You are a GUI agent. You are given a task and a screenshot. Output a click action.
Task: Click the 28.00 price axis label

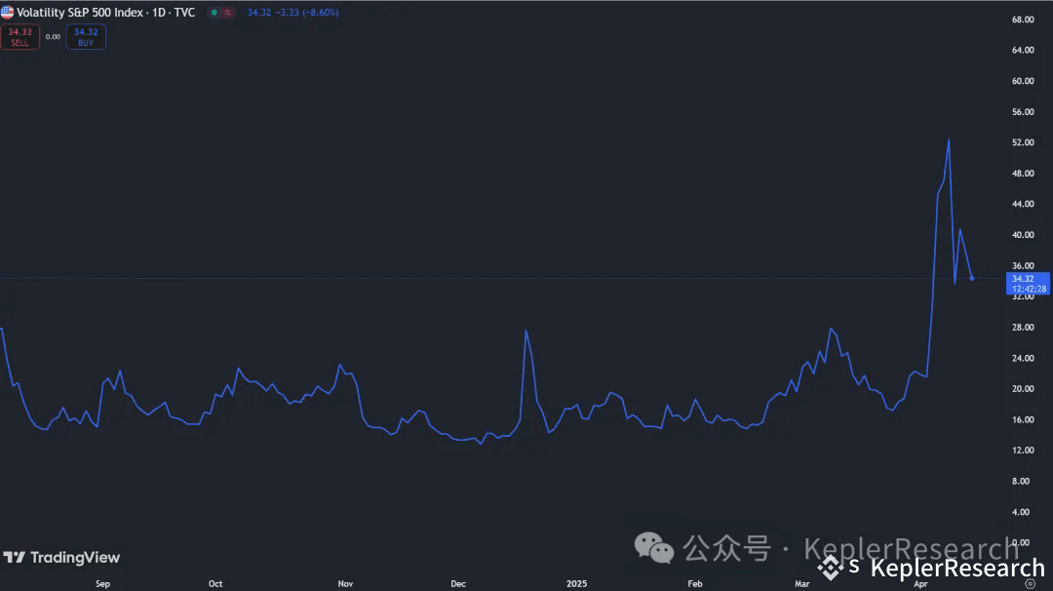click(x=1023, y=328)
